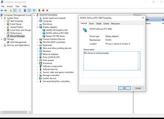
Task: Click the Shared Folders icon
Action: click(x=8, y=27)
